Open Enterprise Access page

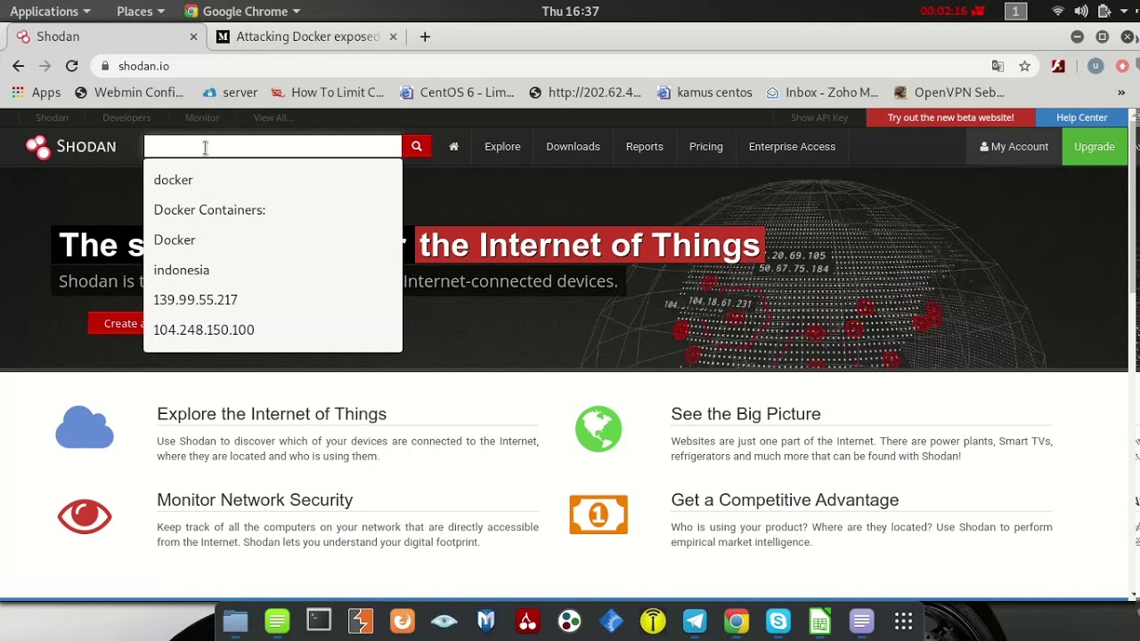coord(792,146)
